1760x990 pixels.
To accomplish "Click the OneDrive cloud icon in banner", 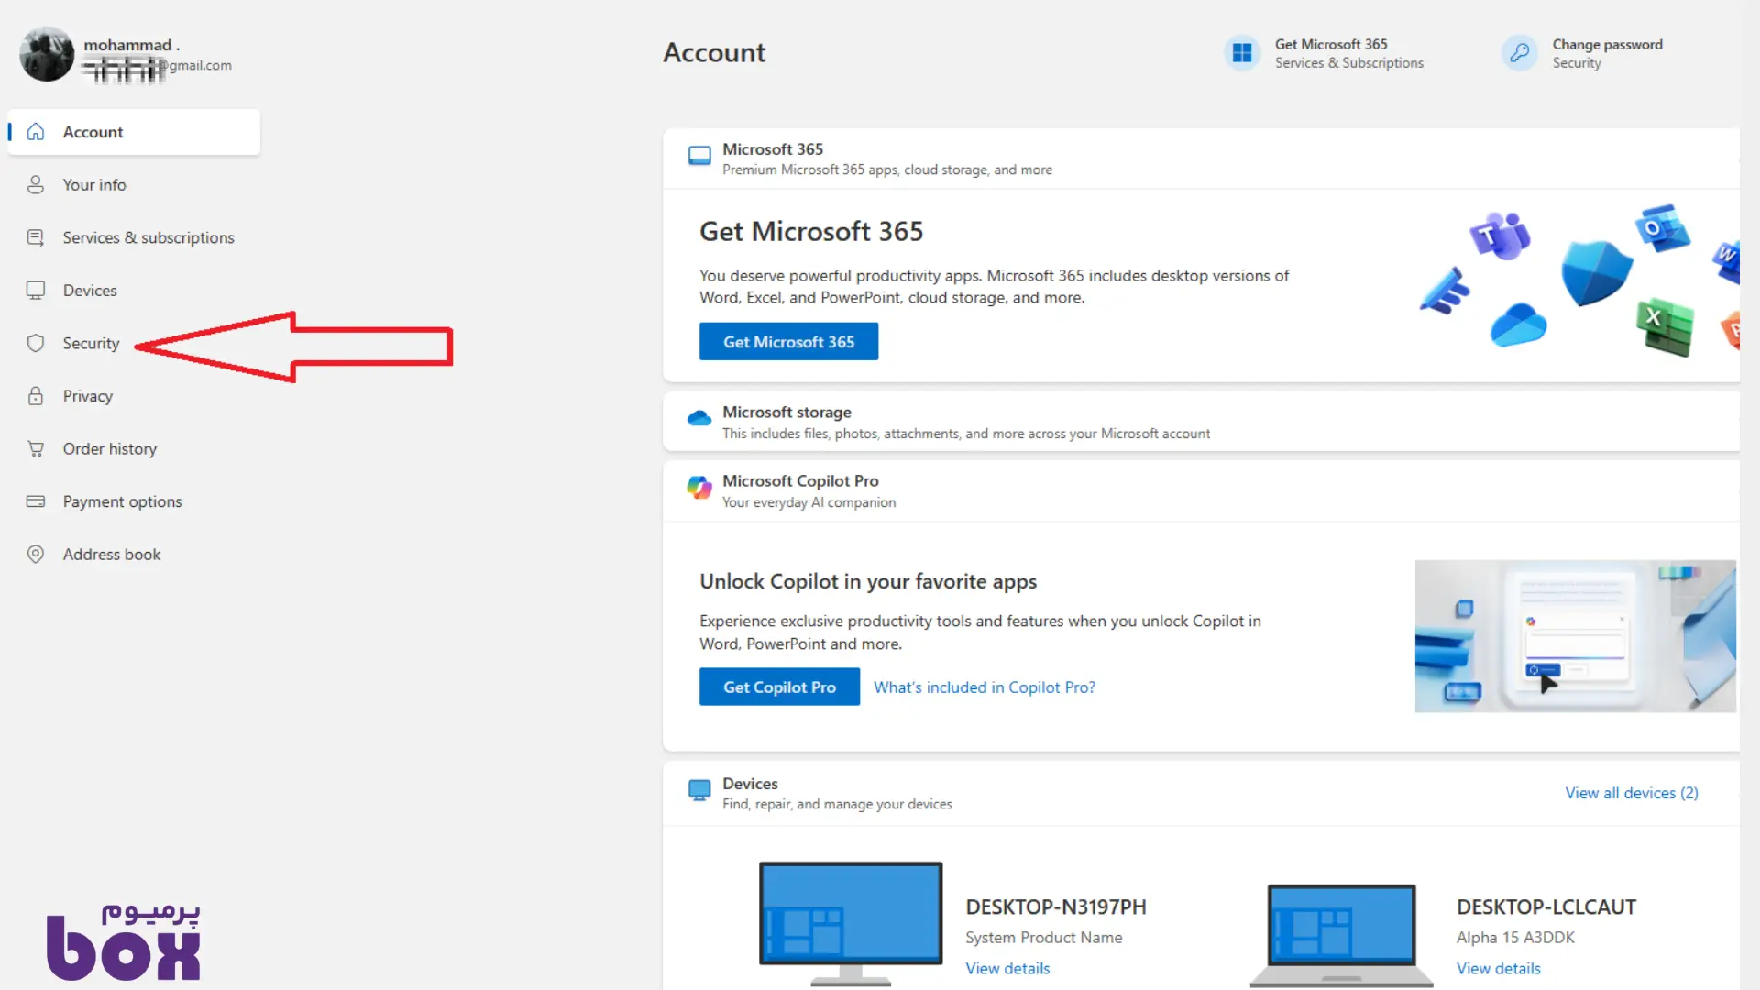I will tap(1519, 324).
